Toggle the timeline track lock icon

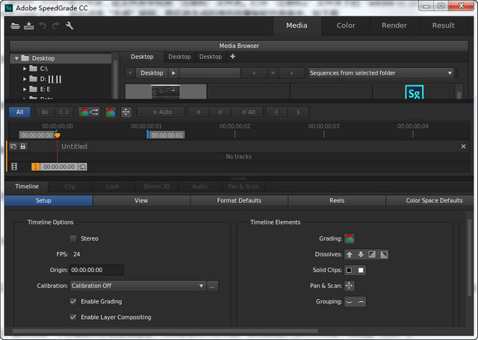click(23, 146)
